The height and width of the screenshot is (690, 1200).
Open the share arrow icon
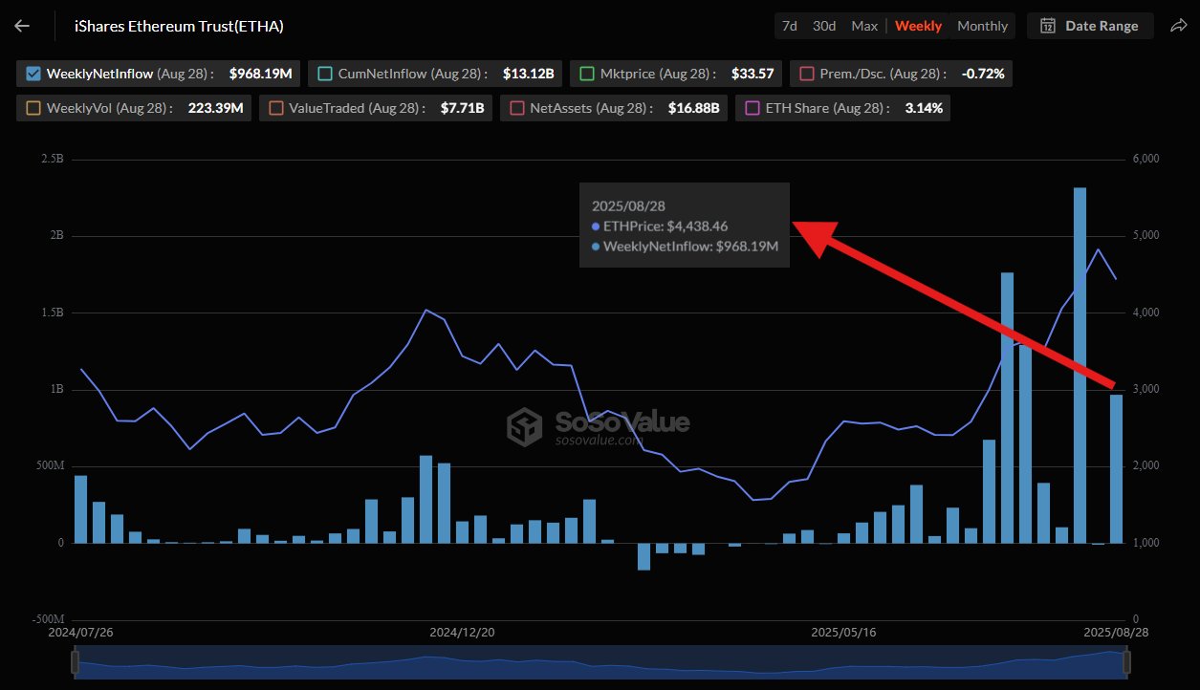pos(1178,26)
